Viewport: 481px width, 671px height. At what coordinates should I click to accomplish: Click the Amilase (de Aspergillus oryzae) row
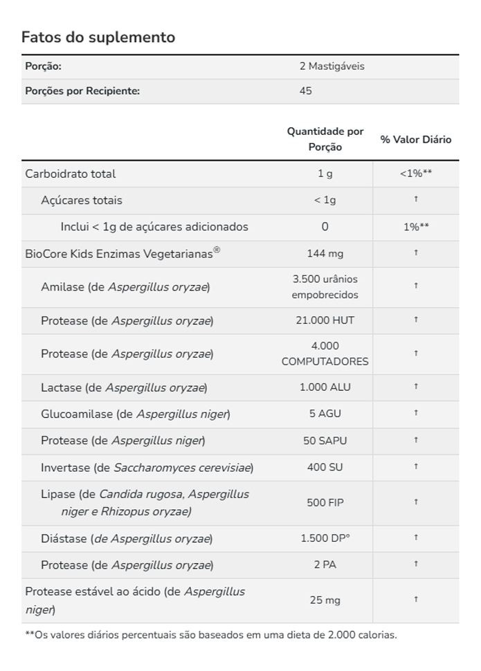125,286
